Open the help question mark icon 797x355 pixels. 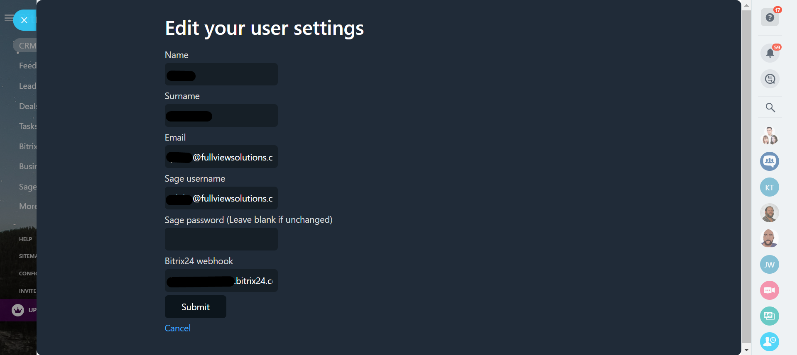(770, 17)
